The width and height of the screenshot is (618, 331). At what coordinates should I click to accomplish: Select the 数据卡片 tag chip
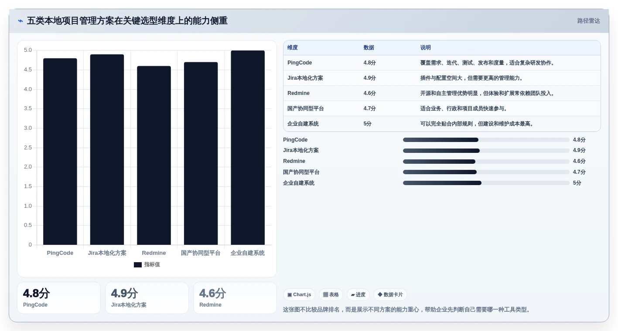pos(390,295)
